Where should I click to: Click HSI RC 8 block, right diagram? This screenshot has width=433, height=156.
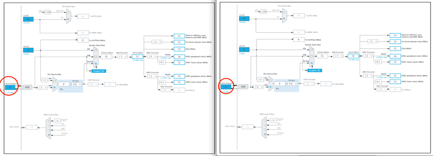(244, 50)
